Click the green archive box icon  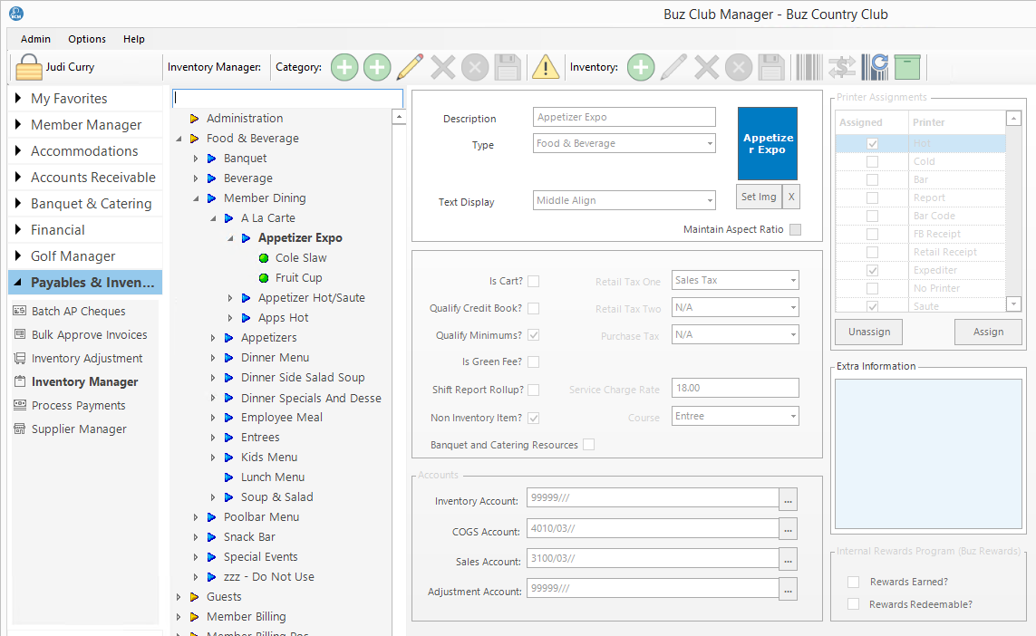point(907,67)
